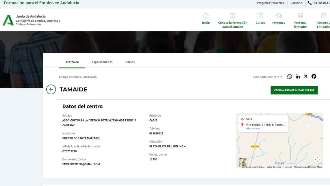Click the Personas graduation cap icon
Viewport: 330px width, 186px height.
click(279, 16)
